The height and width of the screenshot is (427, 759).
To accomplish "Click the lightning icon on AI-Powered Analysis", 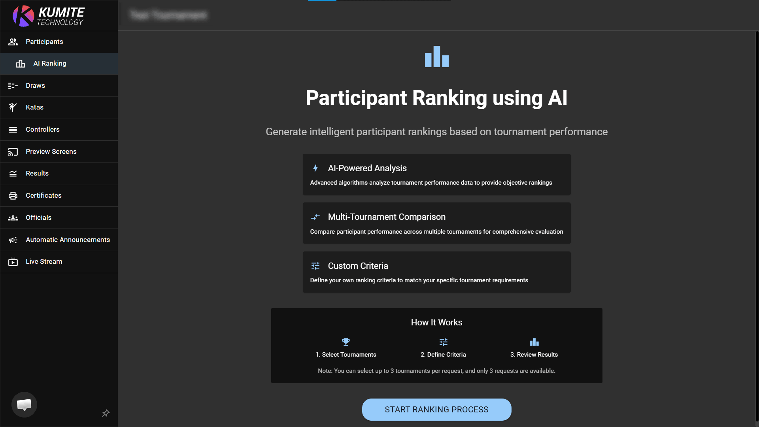I will (x=315, y=168).
